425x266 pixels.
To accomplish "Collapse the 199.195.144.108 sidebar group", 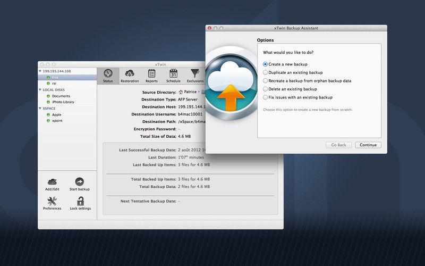I will coord(40,71).
